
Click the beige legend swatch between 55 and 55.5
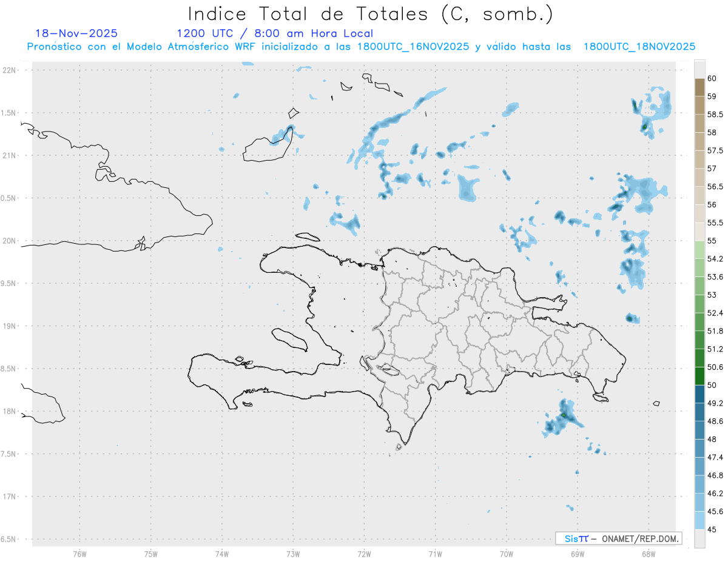click(699, 232)
